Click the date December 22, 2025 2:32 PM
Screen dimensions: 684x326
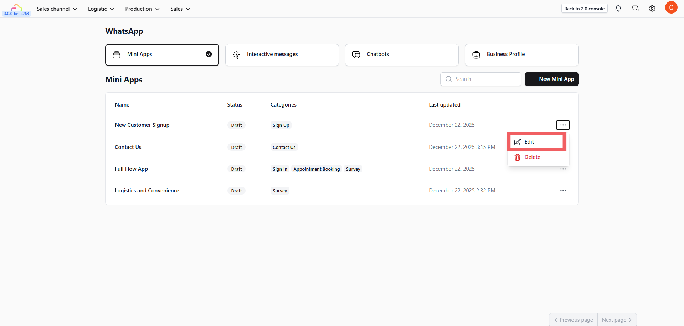[462, 191]
